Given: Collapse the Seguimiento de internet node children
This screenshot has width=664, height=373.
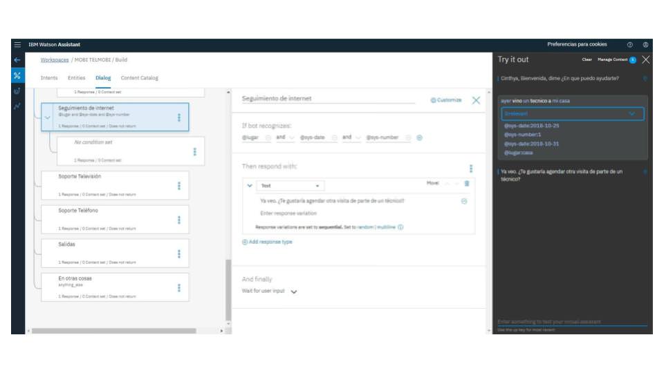Looking at the screenshot, I should click(48, 117).
